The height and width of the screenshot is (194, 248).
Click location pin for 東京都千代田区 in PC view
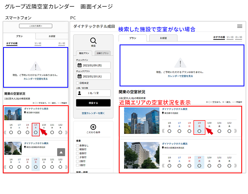163,113
